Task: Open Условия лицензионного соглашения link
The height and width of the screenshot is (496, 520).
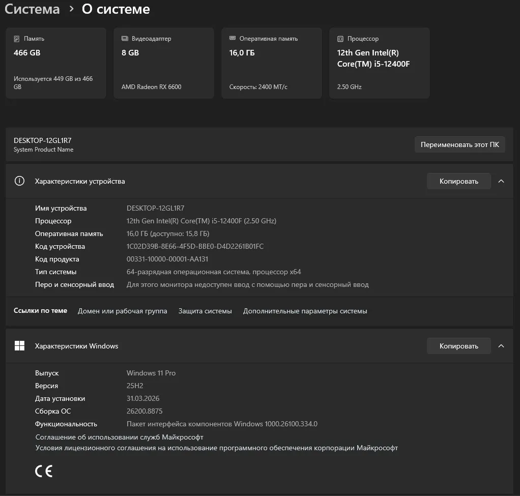Action: [217, 448]
